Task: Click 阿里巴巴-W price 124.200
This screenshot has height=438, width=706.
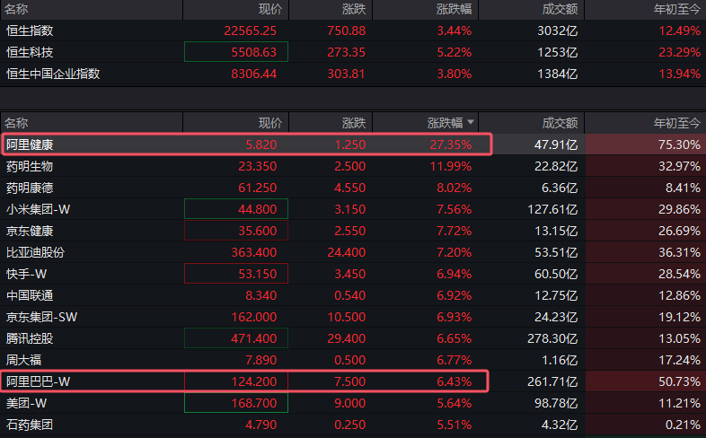Action: (254, 381)
